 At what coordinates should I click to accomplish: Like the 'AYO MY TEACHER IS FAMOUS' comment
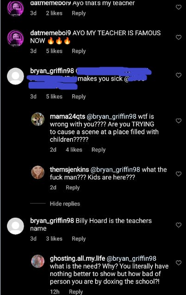179,37
